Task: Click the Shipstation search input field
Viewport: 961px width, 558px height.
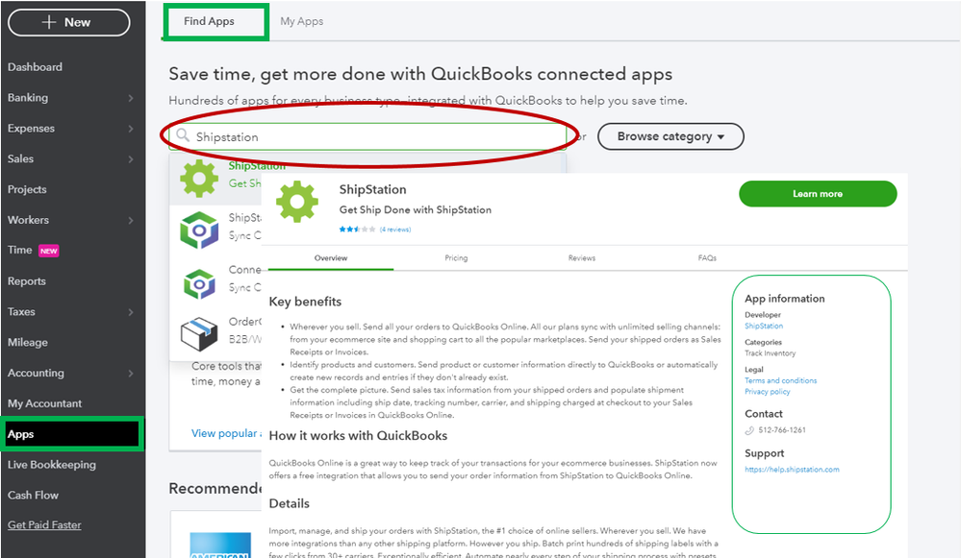Action: (x=367, y=136)
